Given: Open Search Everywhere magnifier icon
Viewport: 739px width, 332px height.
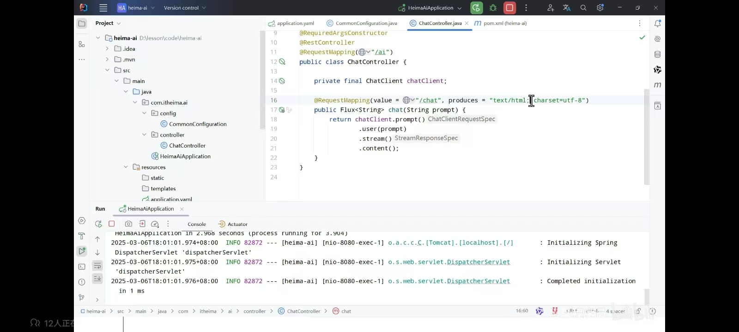Looking at the screenshot, I should [x=583, y=8].
